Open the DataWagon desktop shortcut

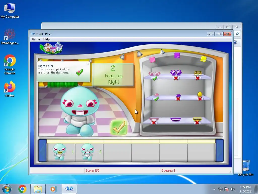10,37
